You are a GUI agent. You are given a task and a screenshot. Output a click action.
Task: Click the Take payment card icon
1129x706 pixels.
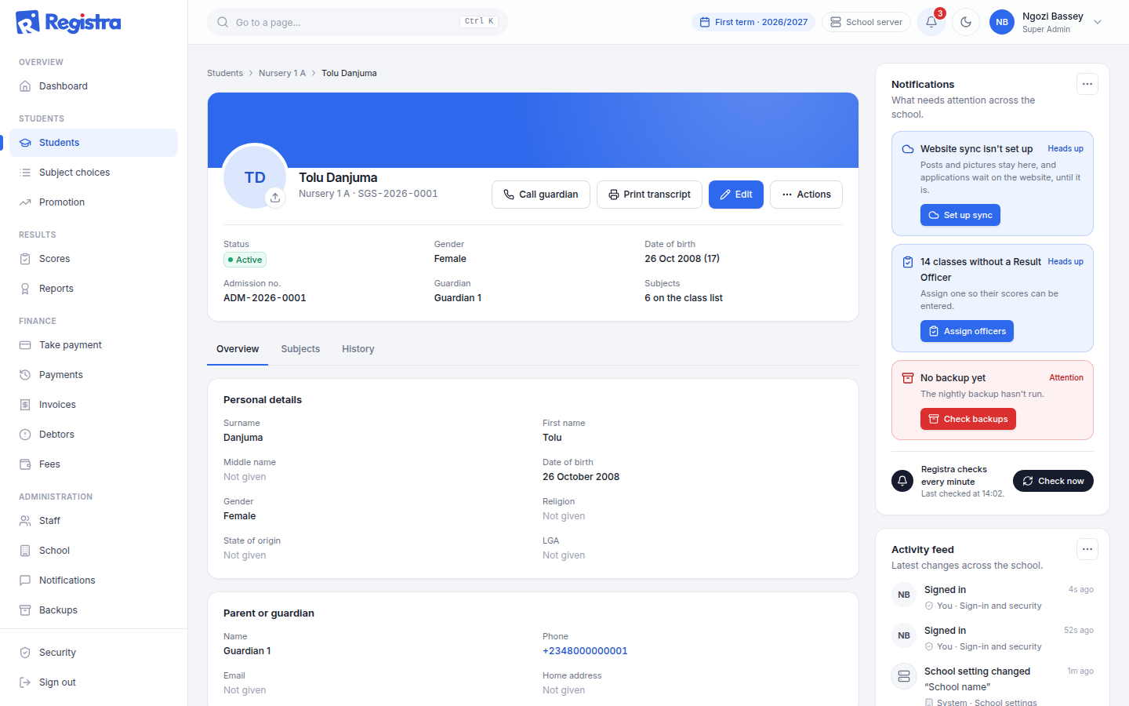tap(25, 345)
